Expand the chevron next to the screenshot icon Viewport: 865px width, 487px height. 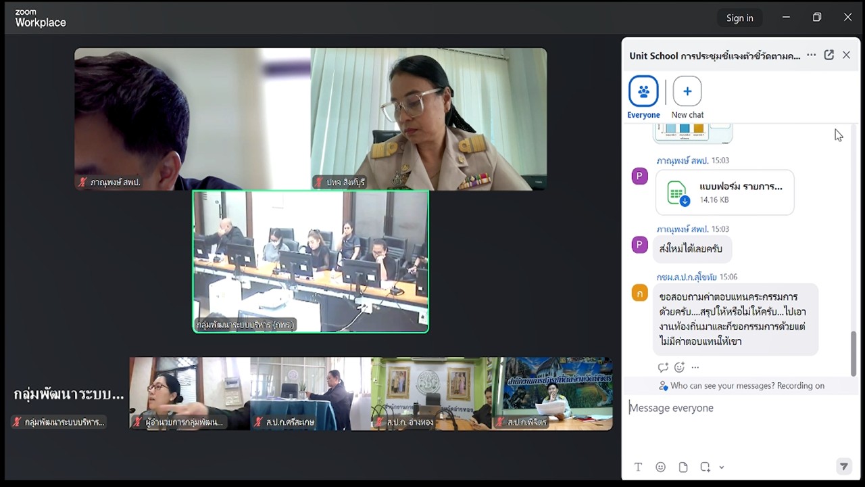[x=720, y=467]
